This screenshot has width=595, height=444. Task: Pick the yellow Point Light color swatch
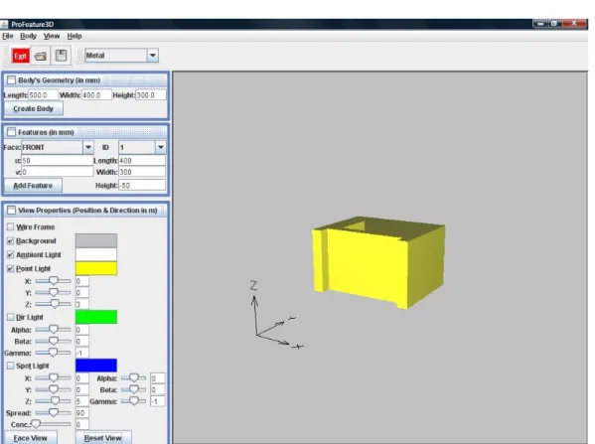click(96, 268)
